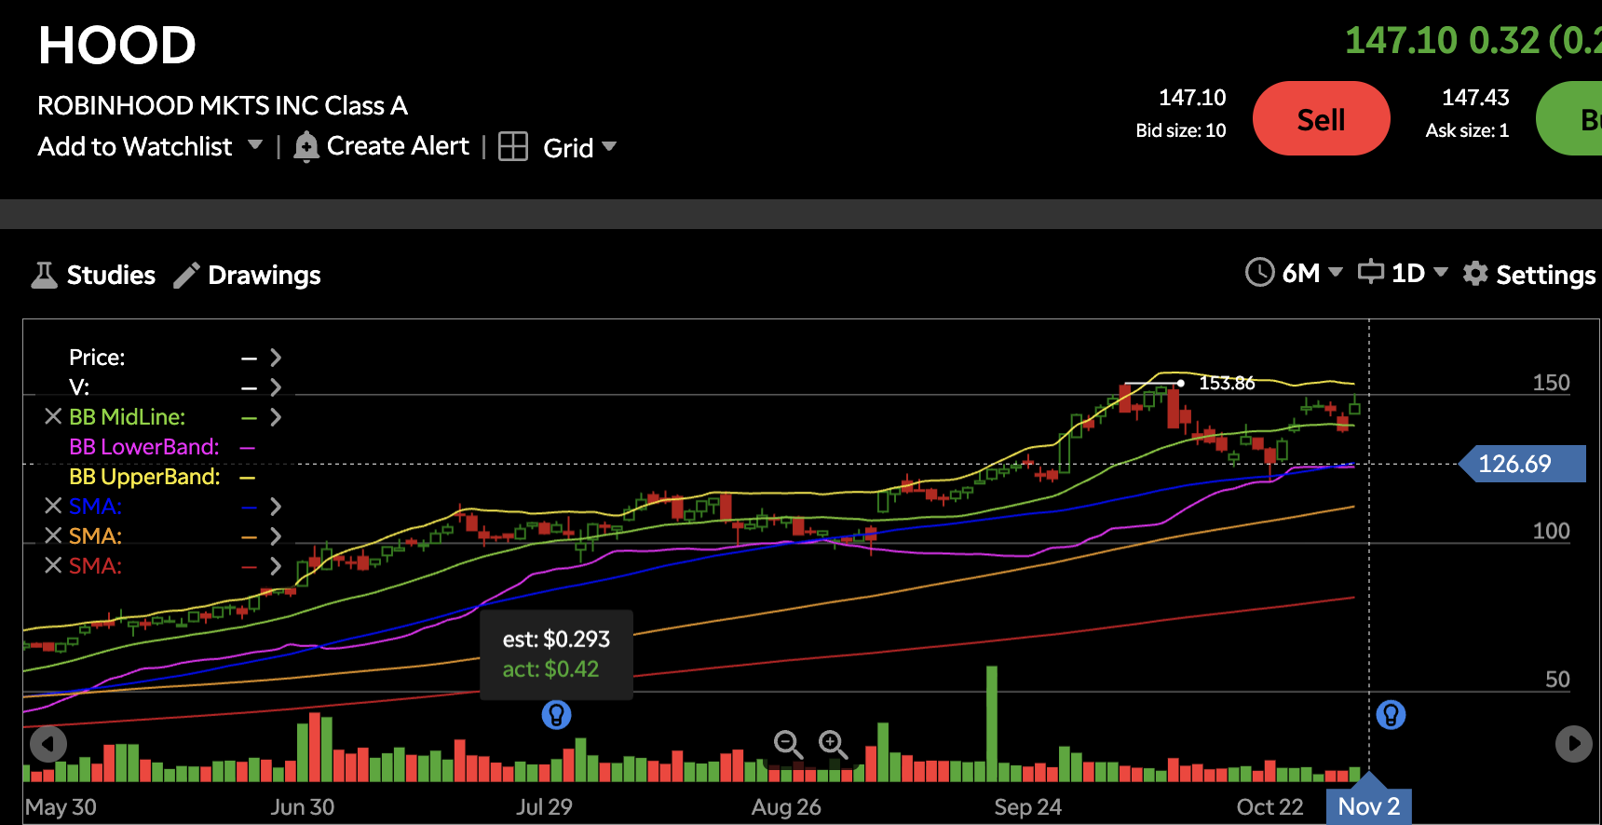Expand the red SMA legend row
1602x825 pixels.
coord(276,566)
